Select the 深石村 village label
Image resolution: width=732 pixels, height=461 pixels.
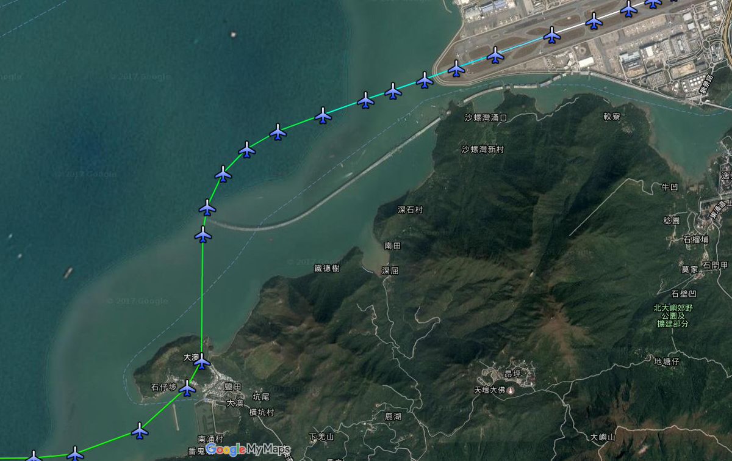click(x=410, y=209)
